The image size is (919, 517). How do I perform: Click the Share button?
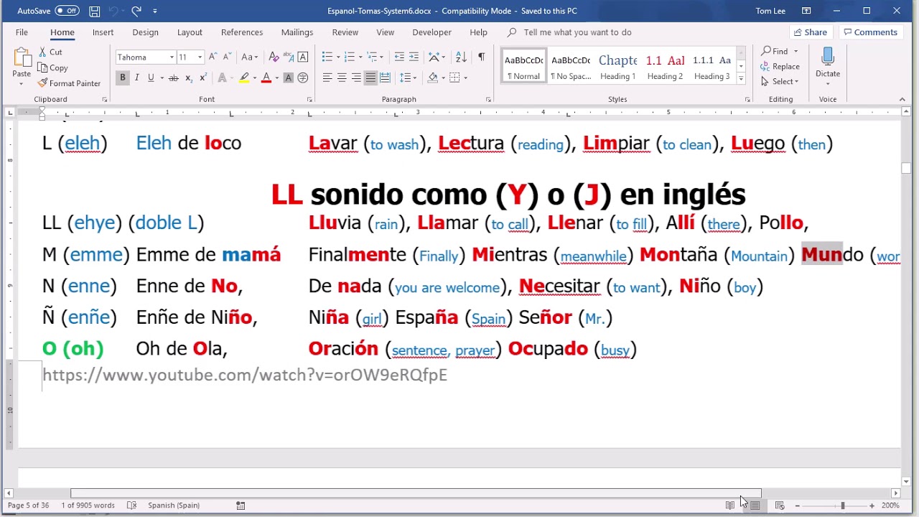point(810,32)
